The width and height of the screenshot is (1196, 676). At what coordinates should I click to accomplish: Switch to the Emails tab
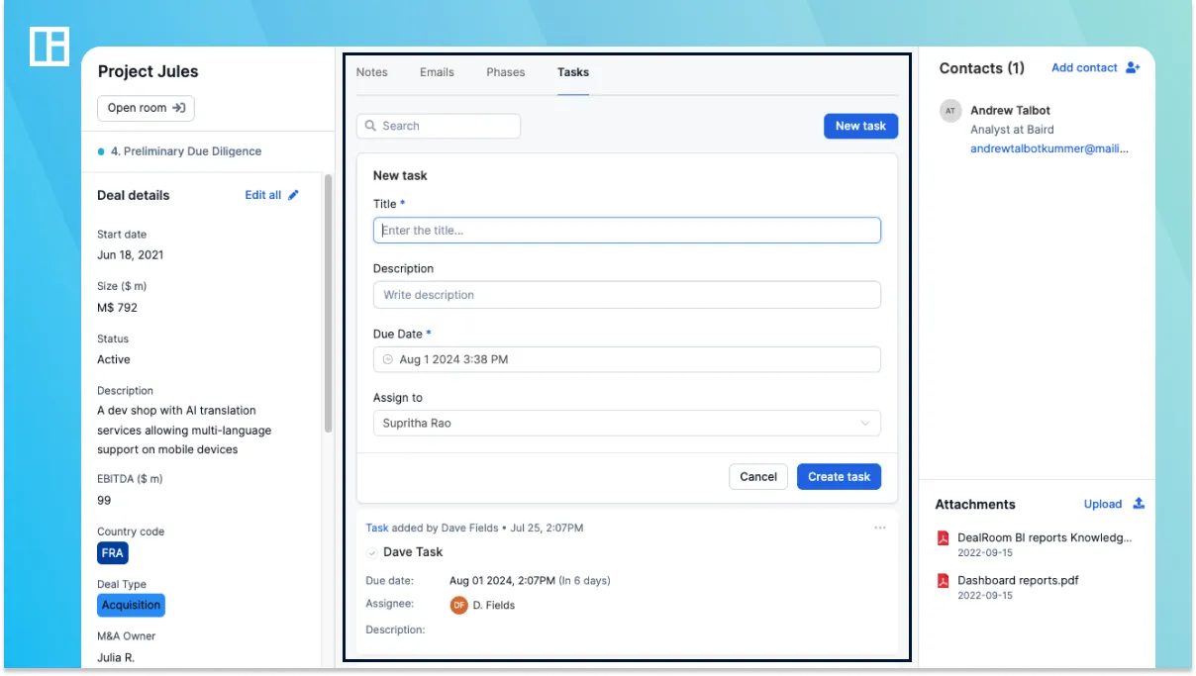coord(437,72)
